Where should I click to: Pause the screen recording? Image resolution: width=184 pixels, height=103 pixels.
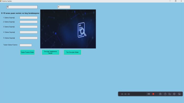point(149,94)
